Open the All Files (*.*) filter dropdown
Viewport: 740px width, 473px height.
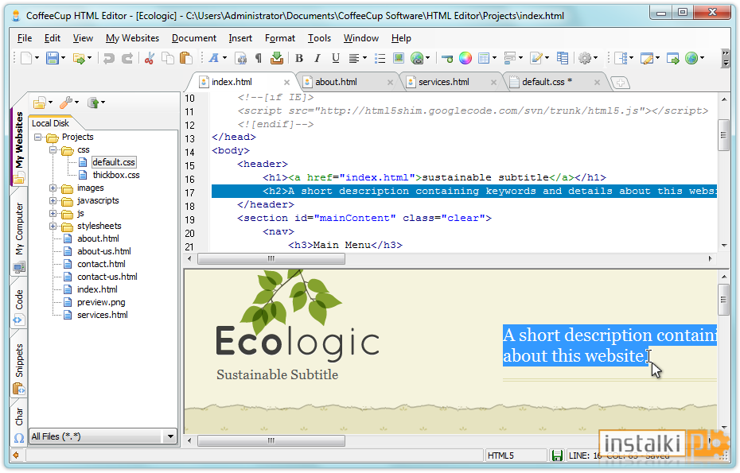(170, 436)
